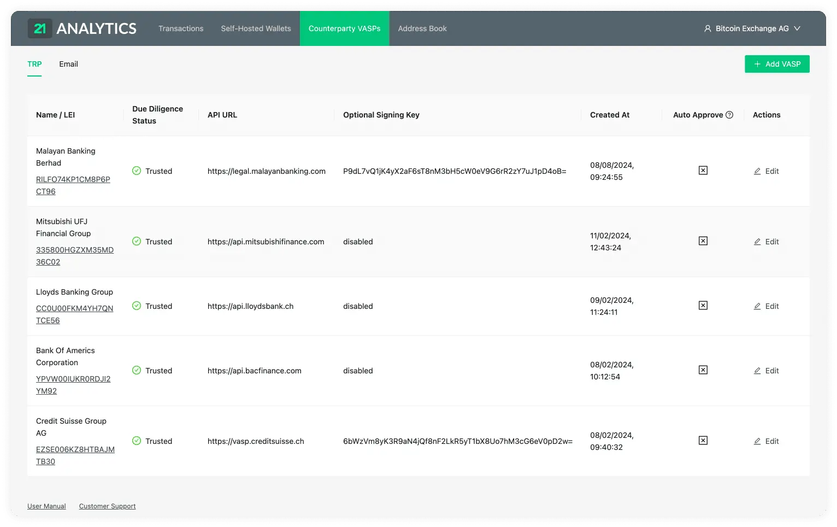Viewport: 837px width, 527px height.
Task: Toggle Auto Approve for Mitsubishi UFJ Financial Group
Action: coord(703,241)
